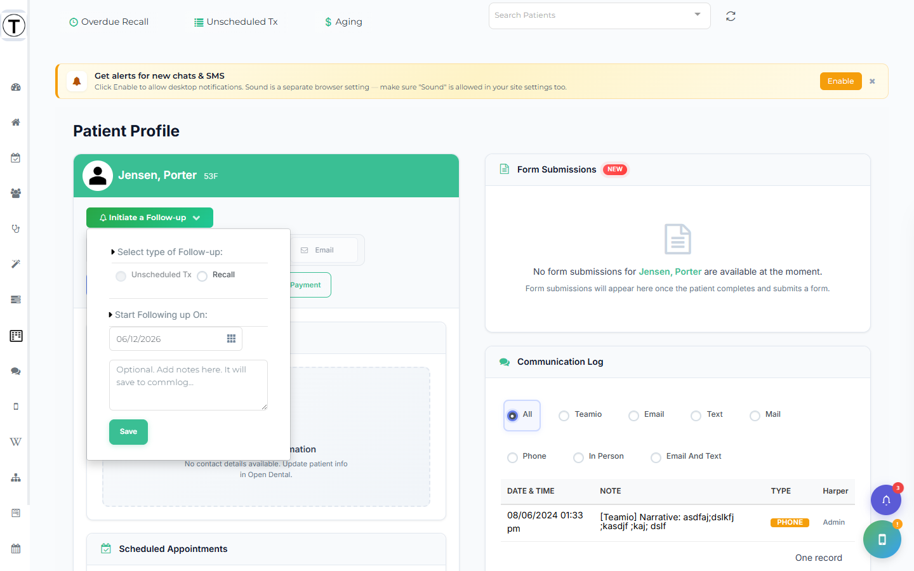Open the sitemap hierarchy icon in sidebar
Screen dimensions: 914x571
point(16,478)
